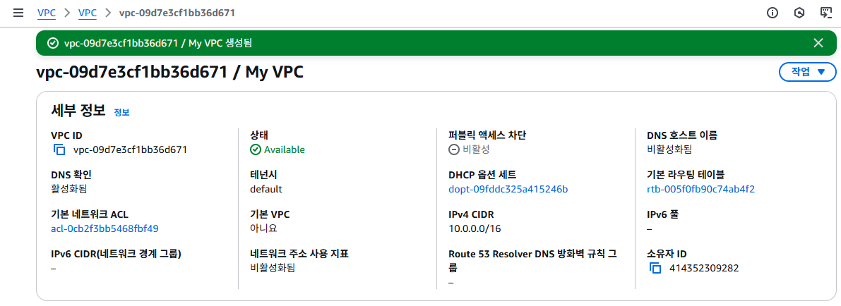841x306 pixels.
Task: Dismiss the green VPC created banner
Action: (x=818, y=44)
